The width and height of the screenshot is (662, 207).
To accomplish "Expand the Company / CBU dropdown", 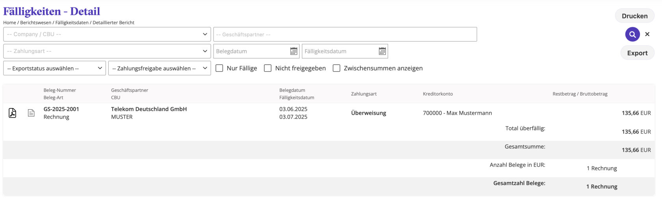I will 107,35.
